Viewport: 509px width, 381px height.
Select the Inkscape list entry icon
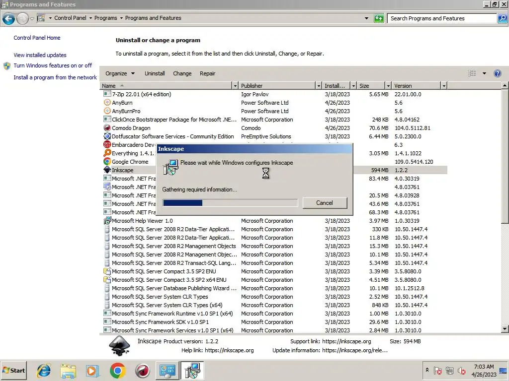pyautogui.click(x=107, y=170)
